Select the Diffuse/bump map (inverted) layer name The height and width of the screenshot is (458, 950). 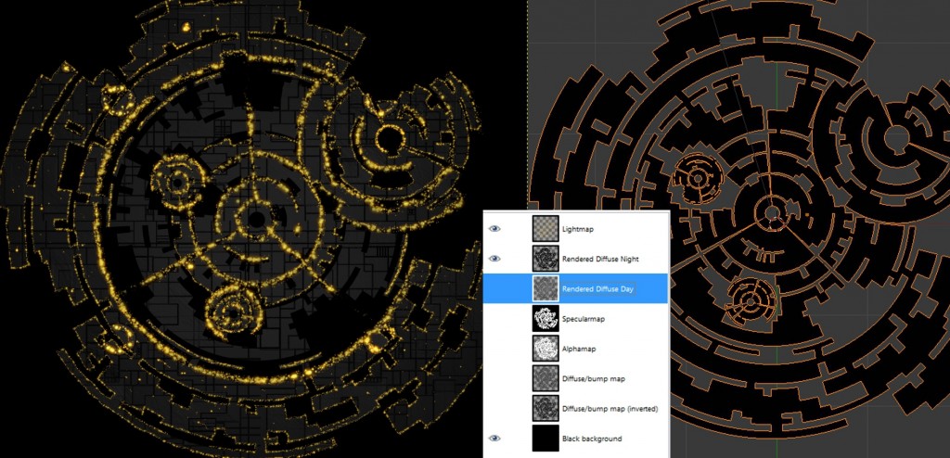[610, 409]
